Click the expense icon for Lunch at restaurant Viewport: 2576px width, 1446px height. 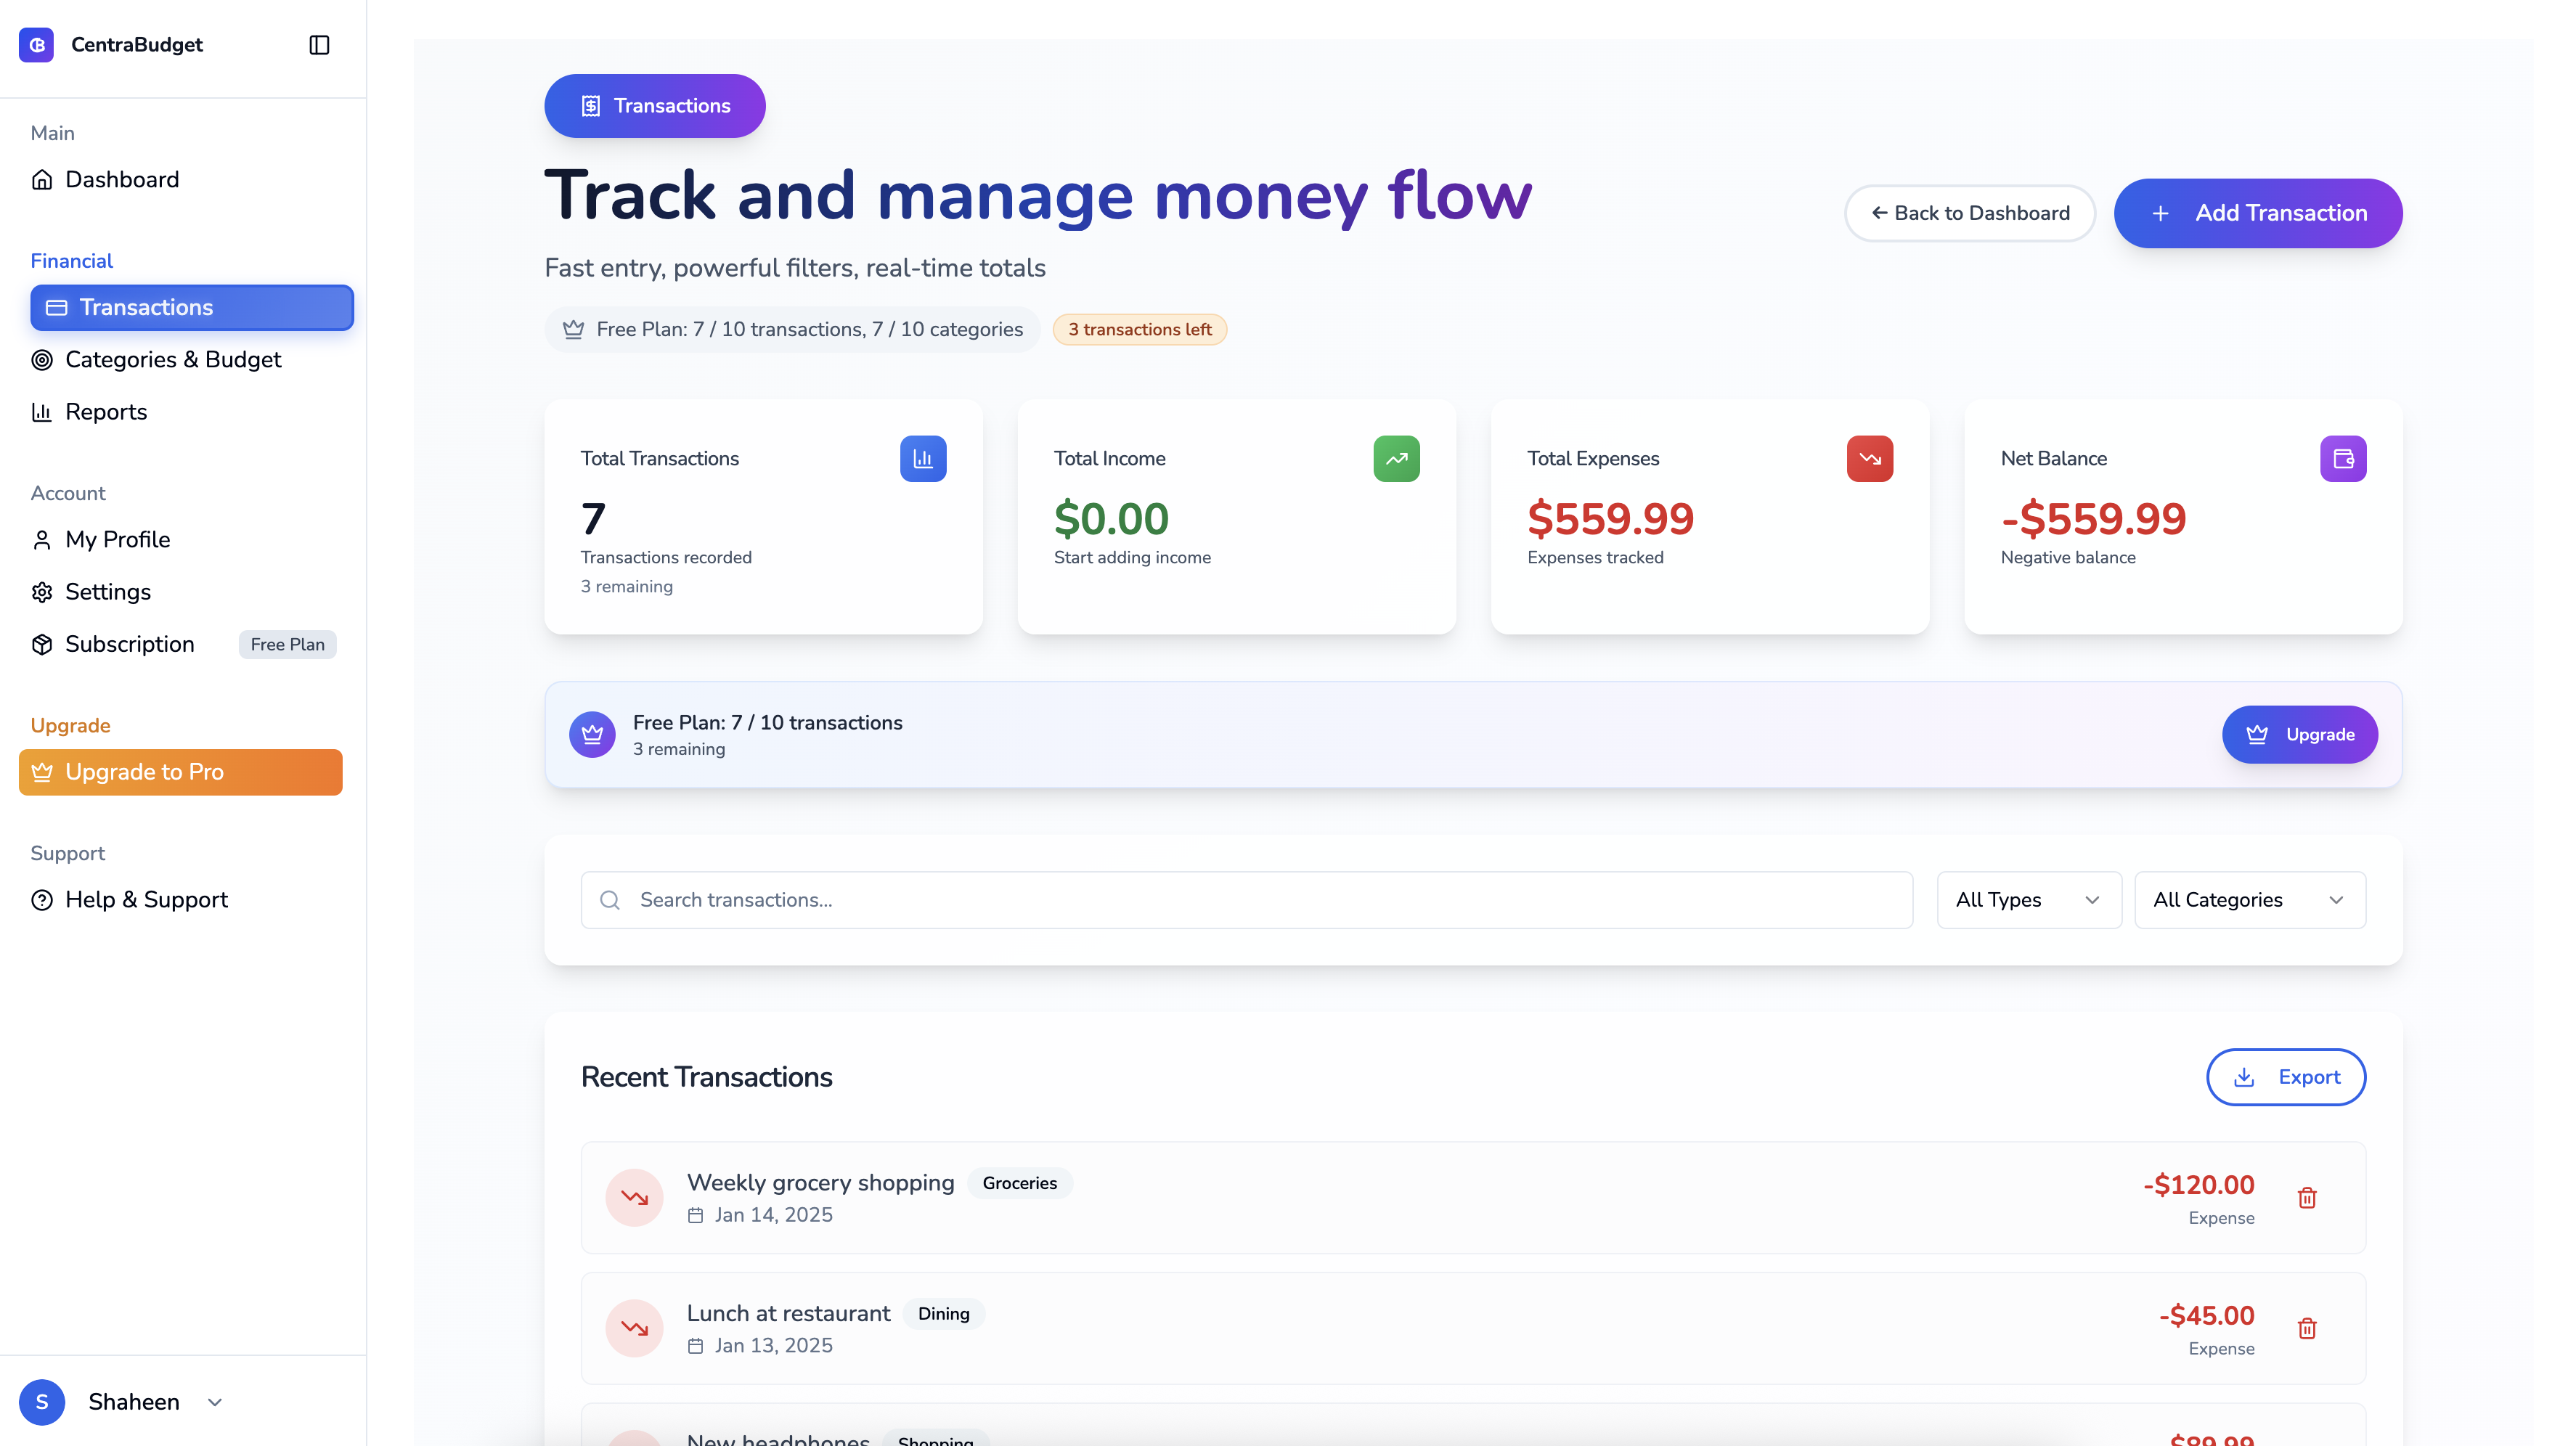tap(634, 1329)
